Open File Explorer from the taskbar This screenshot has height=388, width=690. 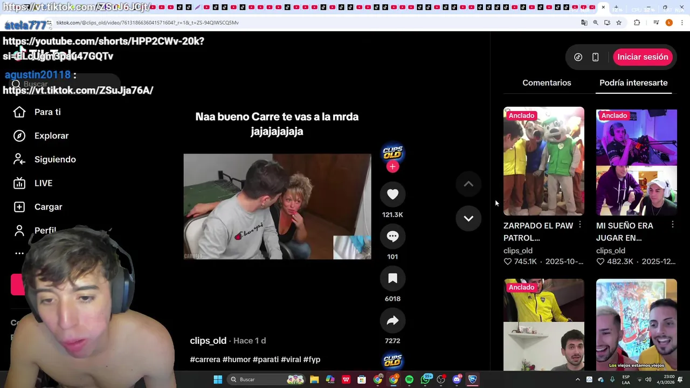tap(314, 379)
